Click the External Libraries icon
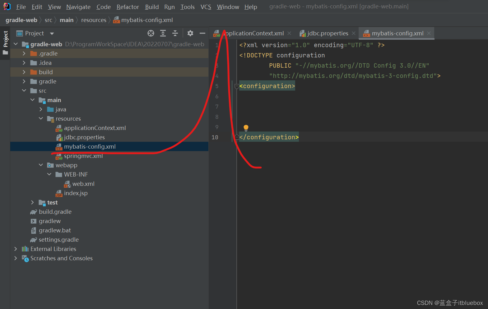The width and height of the screenshot is (488, 309). pos(25,249)
